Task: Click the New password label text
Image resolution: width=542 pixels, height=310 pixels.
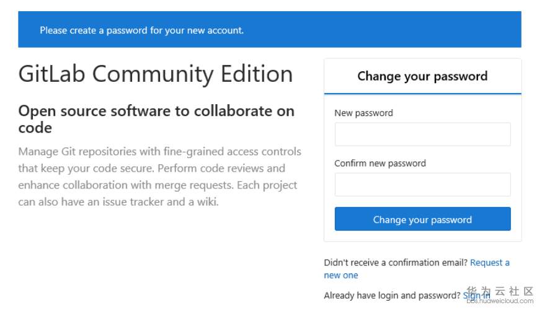Action: [363, 113]
